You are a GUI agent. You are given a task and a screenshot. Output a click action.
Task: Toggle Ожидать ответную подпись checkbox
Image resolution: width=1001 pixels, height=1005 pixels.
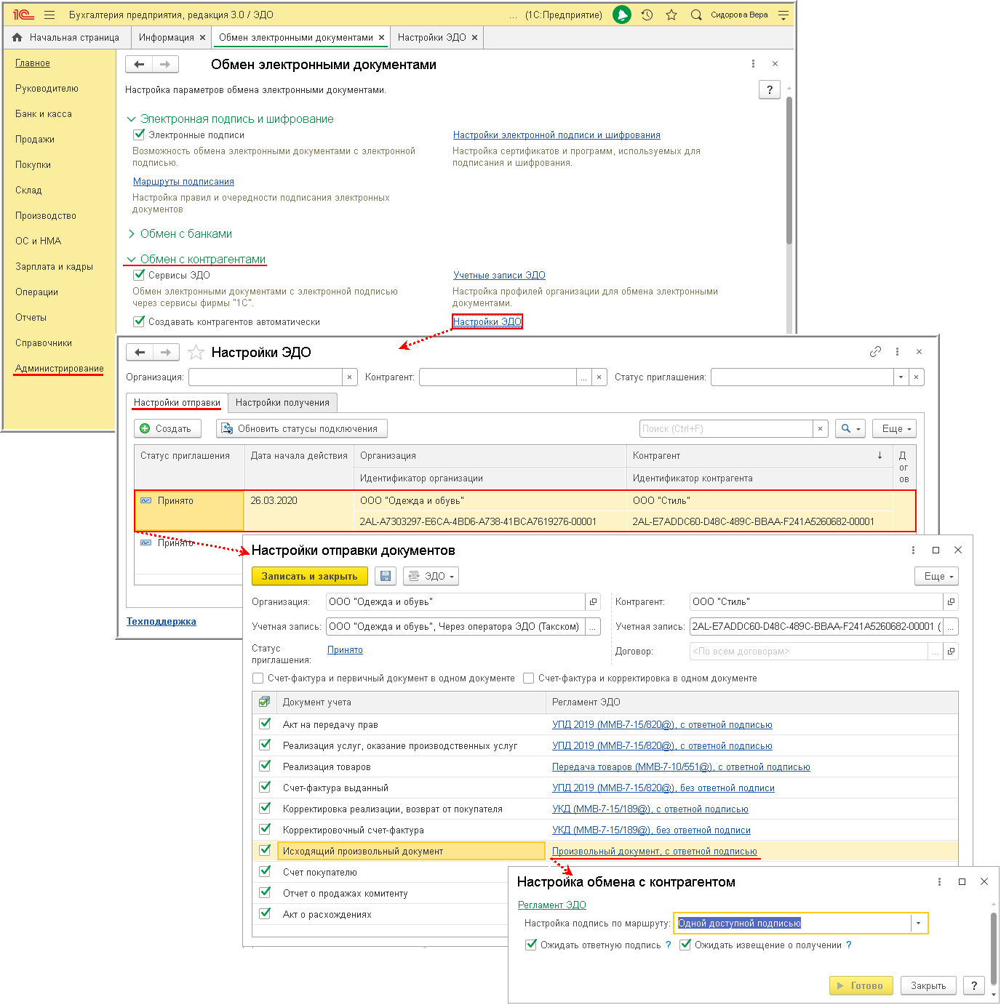[x=530, y=945]
